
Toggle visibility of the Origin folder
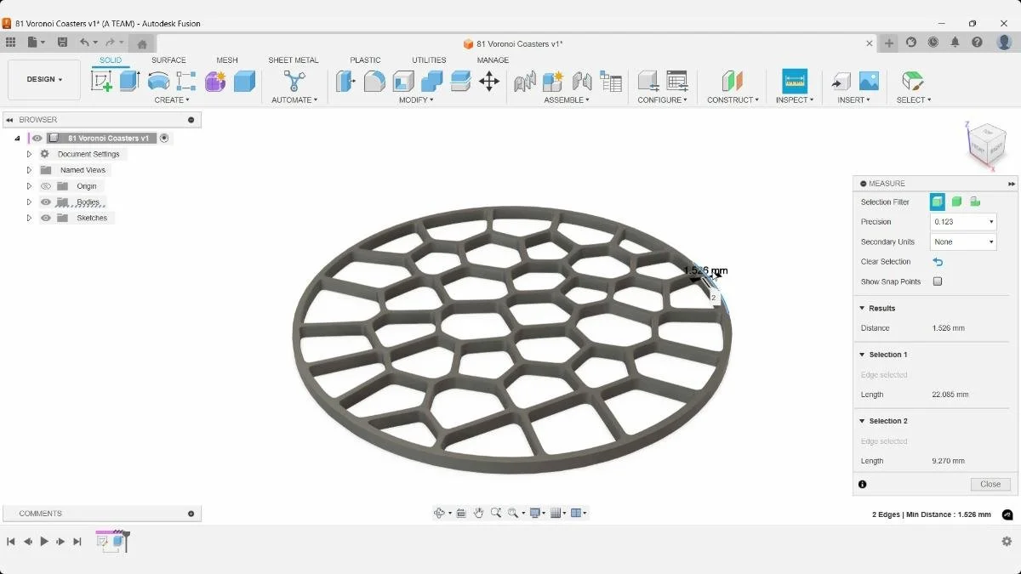(46, 186)
